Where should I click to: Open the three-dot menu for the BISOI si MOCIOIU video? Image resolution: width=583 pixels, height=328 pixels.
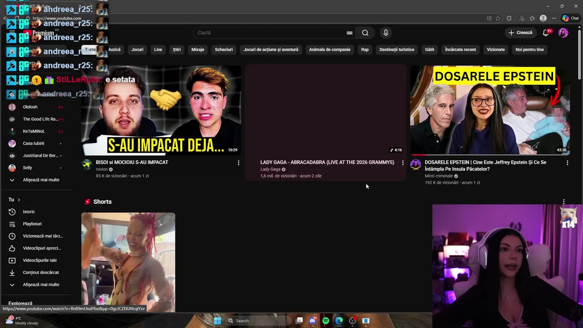pyautogui.click(x=238, y=163)
